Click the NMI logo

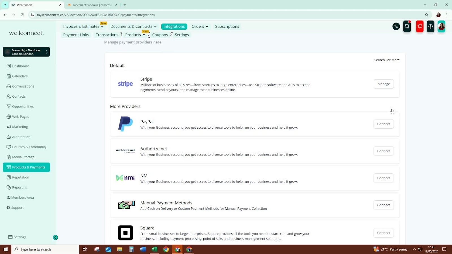(125, 178)
